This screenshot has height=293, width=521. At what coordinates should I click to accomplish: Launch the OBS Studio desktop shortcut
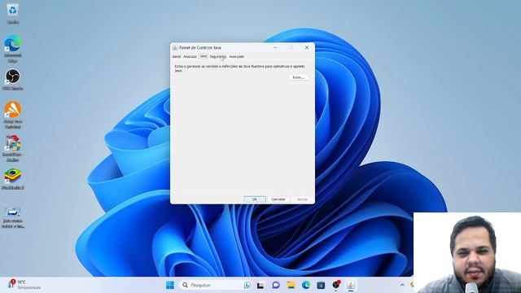pyautogui.click(x=13, y=80)
